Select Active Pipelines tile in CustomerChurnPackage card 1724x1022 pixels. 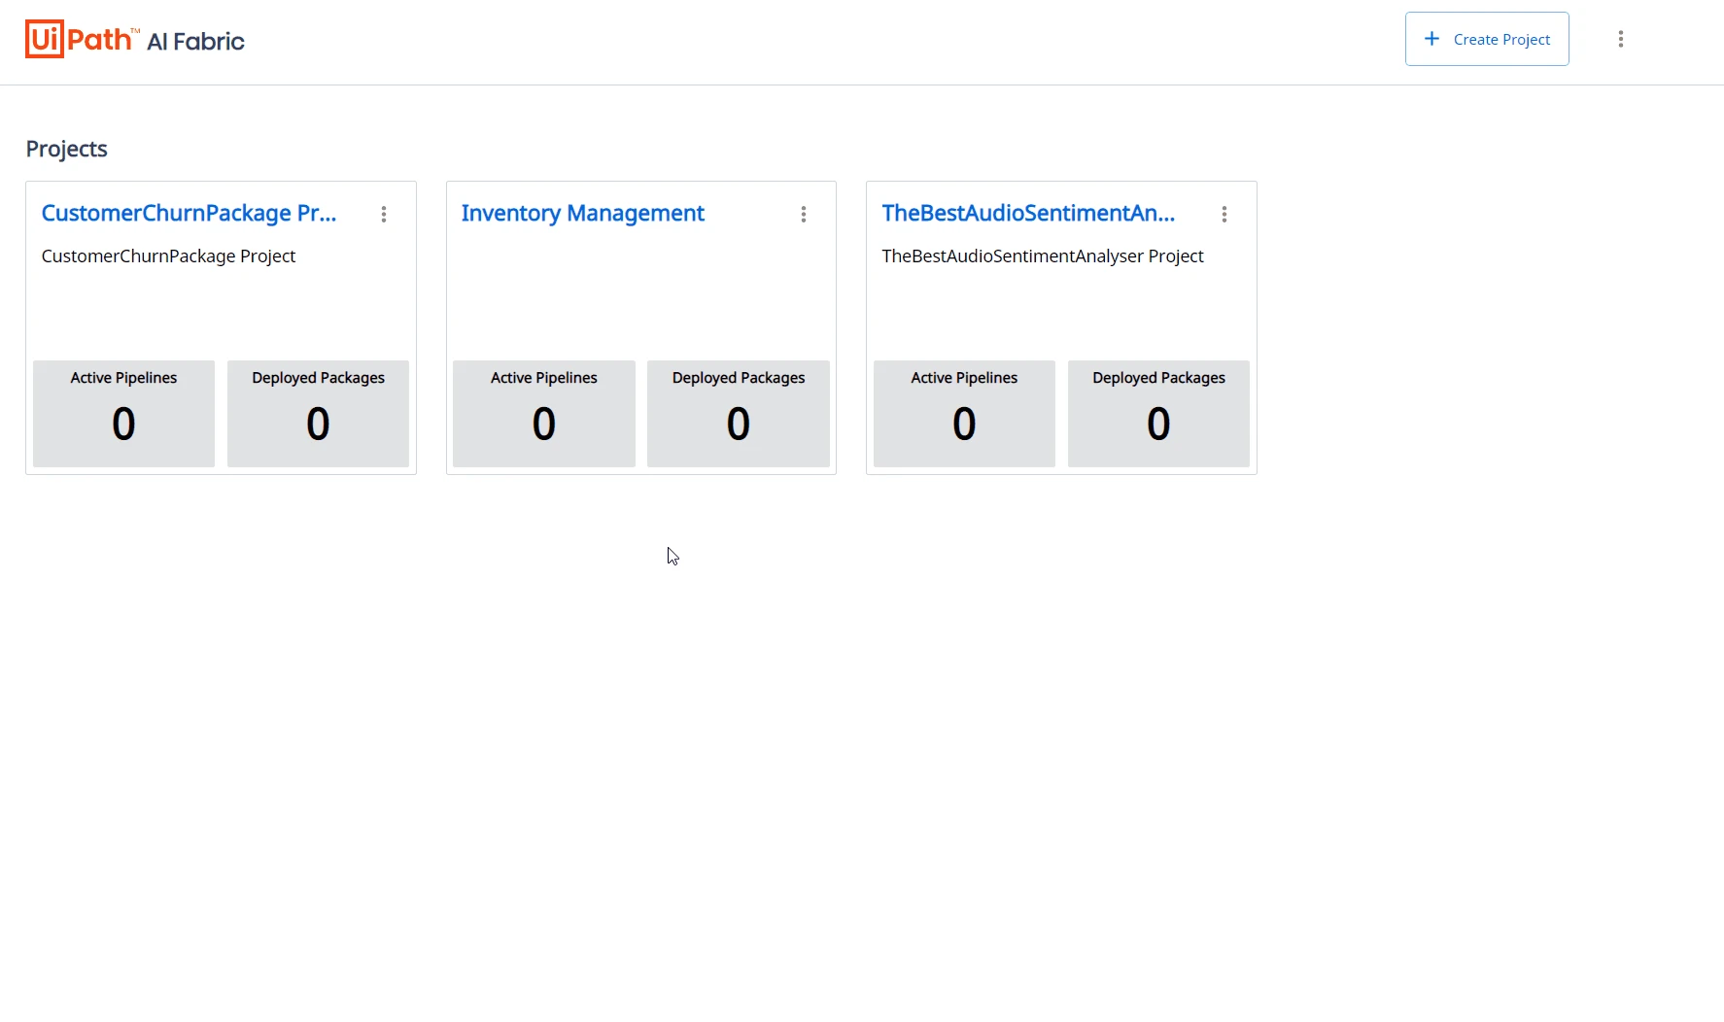click(123, 414)
